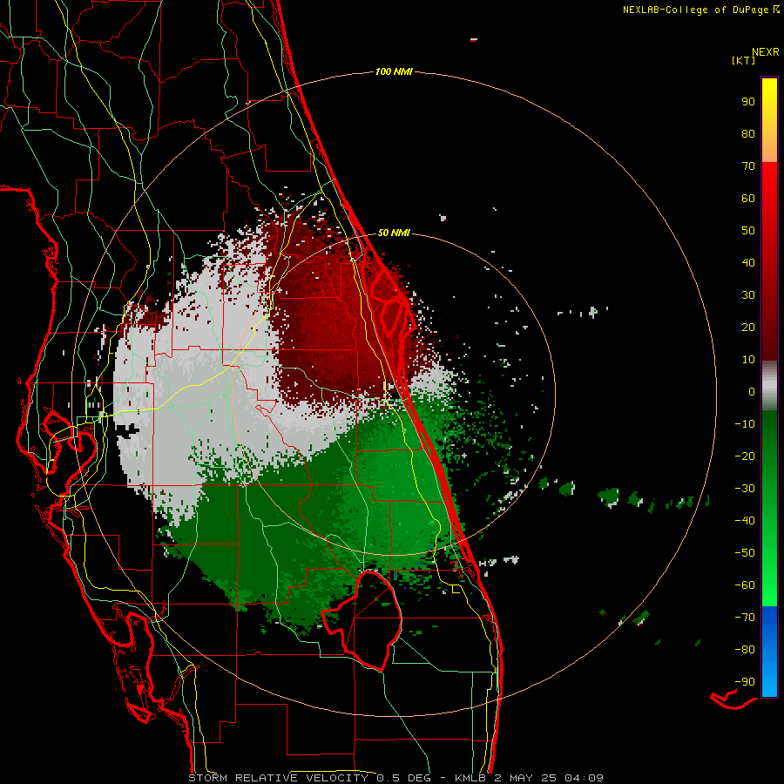The height and width of the screenshot is (784, 784).
Task: Click the -40 value on velocity scale
Action: click(x=745, y=521)
